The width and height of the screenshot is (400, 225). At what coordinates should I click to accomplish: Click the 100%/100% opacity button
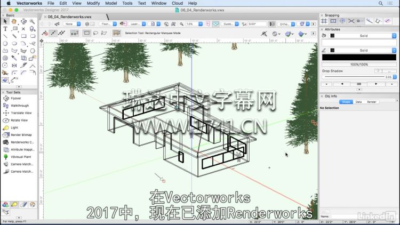tap(359, 65)
